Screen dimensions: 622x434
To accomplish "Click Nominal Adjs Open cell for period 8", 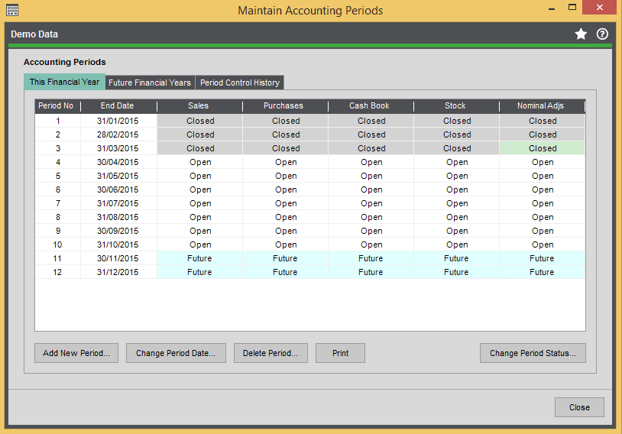I will click(x=542, y=218).
